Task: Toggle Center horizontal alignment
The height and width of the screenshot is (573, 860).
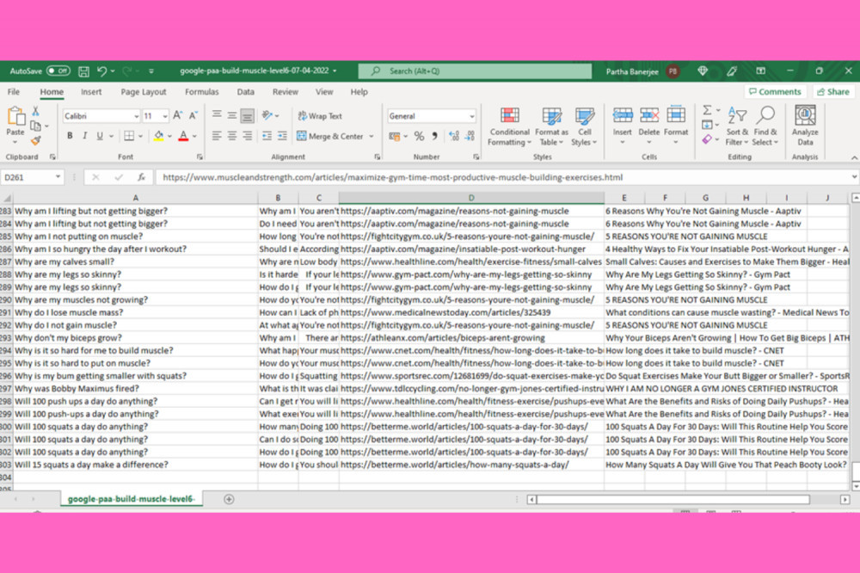Action: point(232,136)
